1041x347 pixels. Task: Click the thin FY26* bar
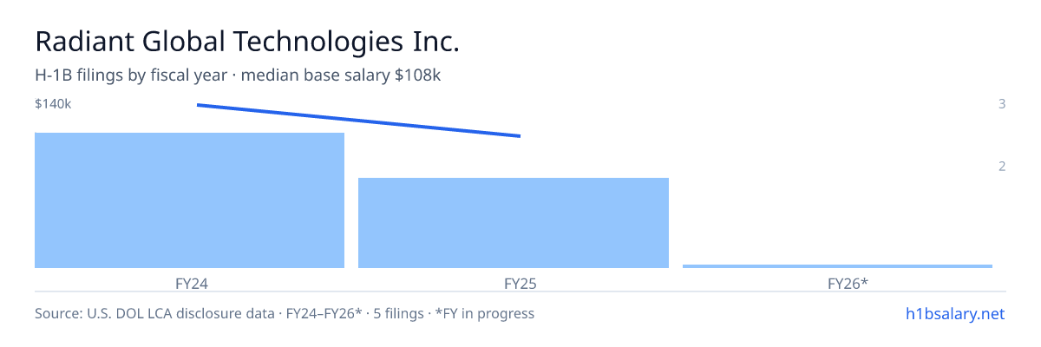837,266
